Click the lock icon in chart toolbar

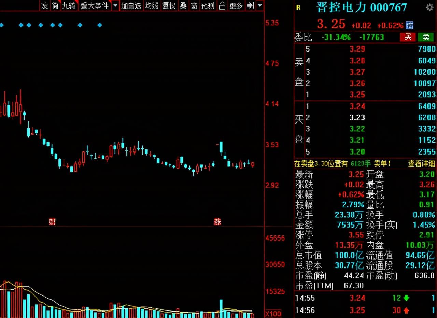pyautogui.click(x=222, y=5)
